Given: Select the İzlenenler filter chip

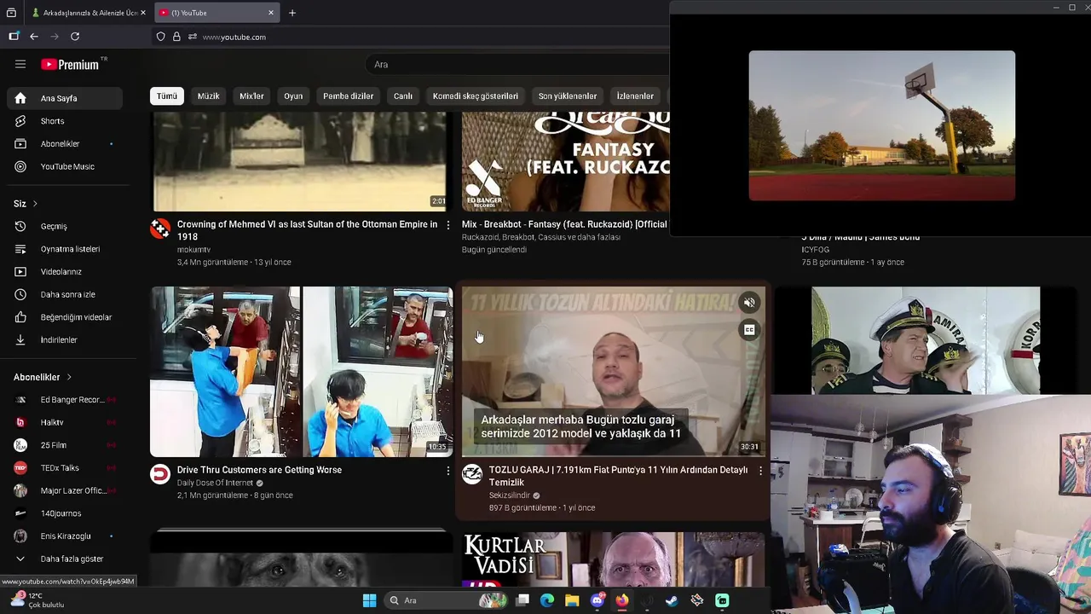Looking at the screenshot, I should pyautogui.click(x=635, y=96).
